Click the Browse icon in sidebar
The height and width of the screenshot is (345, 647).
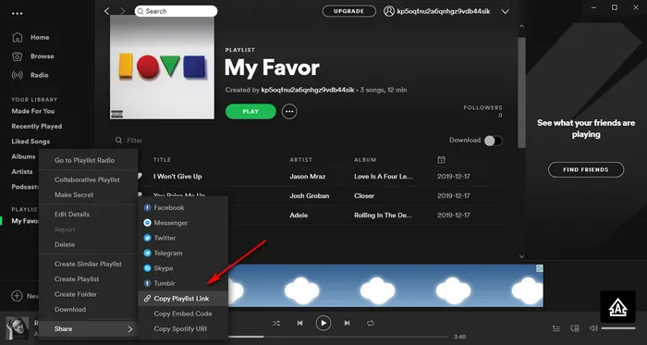tap(18, 56)
